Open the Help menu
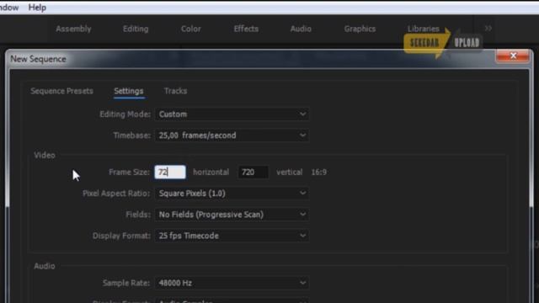539x303 pixels. tap(37, 8)
